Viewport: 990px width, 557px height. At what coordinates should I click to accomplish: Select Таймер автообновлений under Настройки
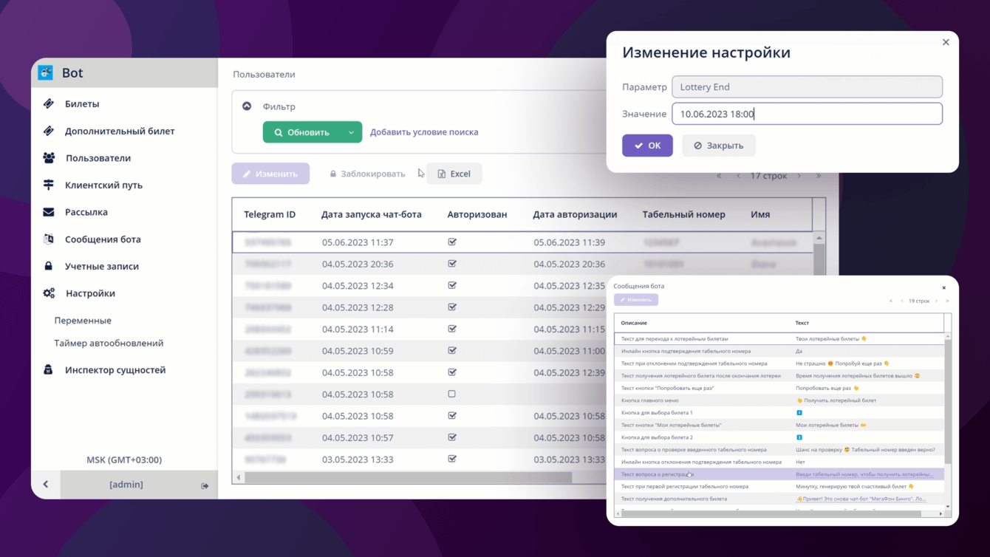click(x=109, y=343)
